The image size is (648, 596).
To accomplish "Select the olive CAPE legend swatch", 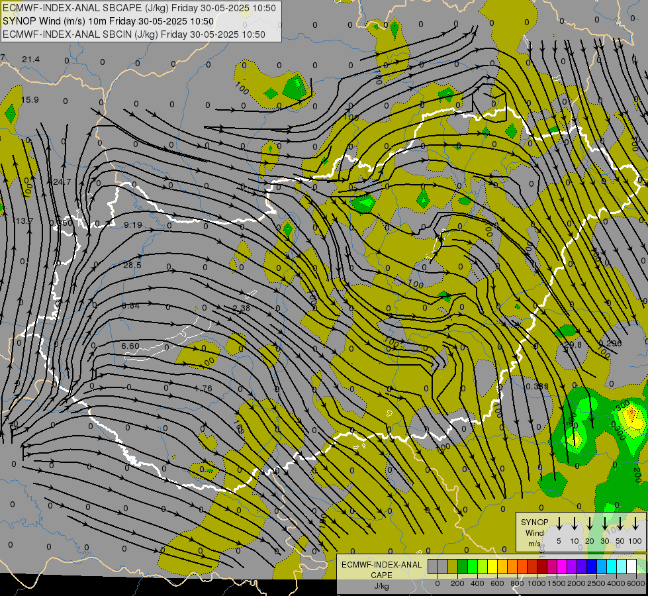I will tap(453, 566).
